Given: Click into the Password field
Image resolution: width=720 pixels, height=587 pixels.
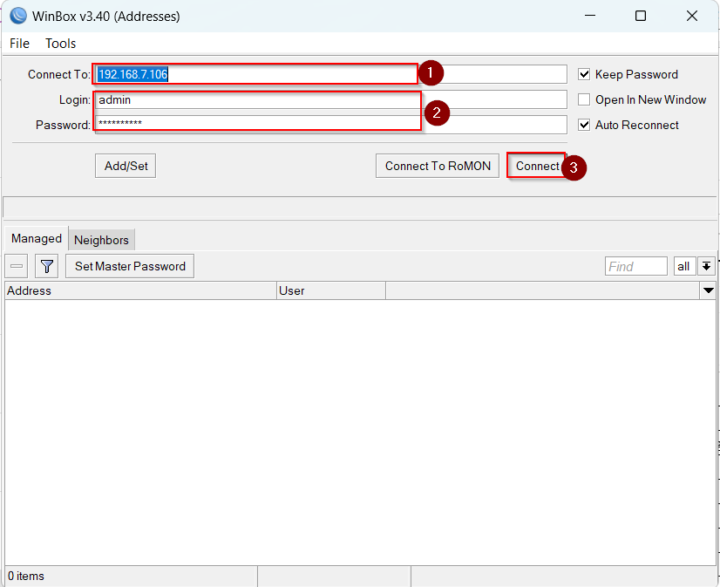Looking at the screenshot, I should click(331, 126).
